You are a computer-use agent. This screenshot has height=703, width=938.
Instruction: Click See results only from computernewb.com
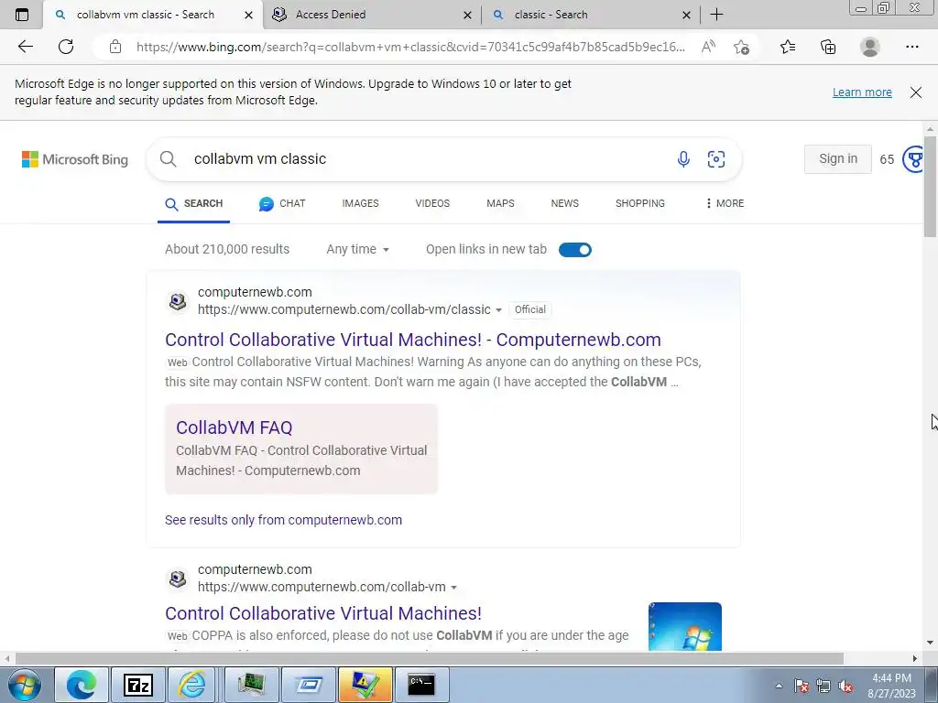(284, 520)
